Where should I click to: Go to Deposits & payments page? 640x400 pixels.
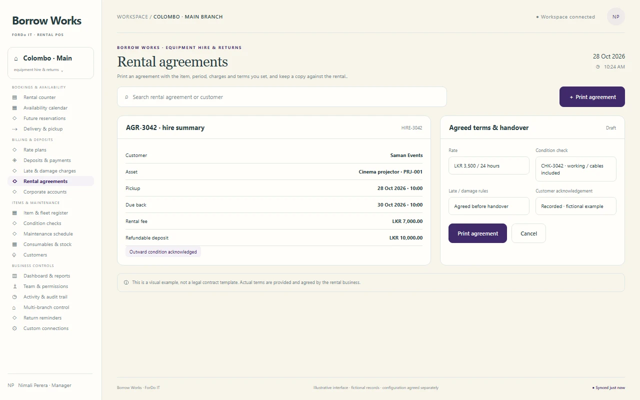(x=50, y=160)
